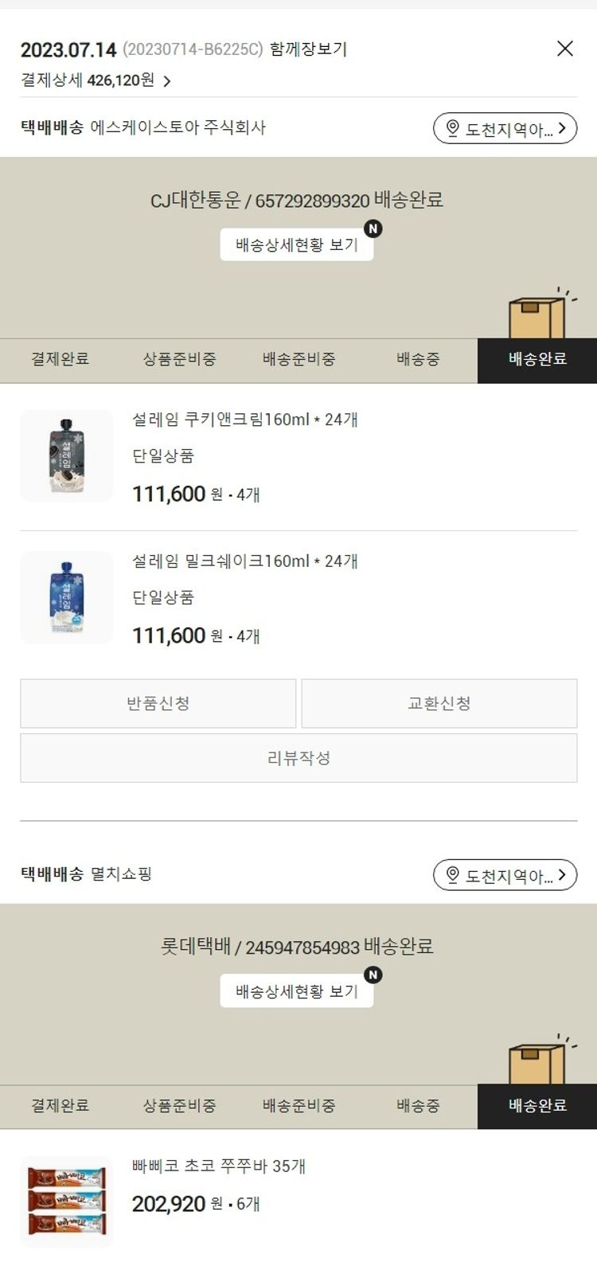
Task: Click the delivery box icon in CJ대한통운 section
Action: 537,316
